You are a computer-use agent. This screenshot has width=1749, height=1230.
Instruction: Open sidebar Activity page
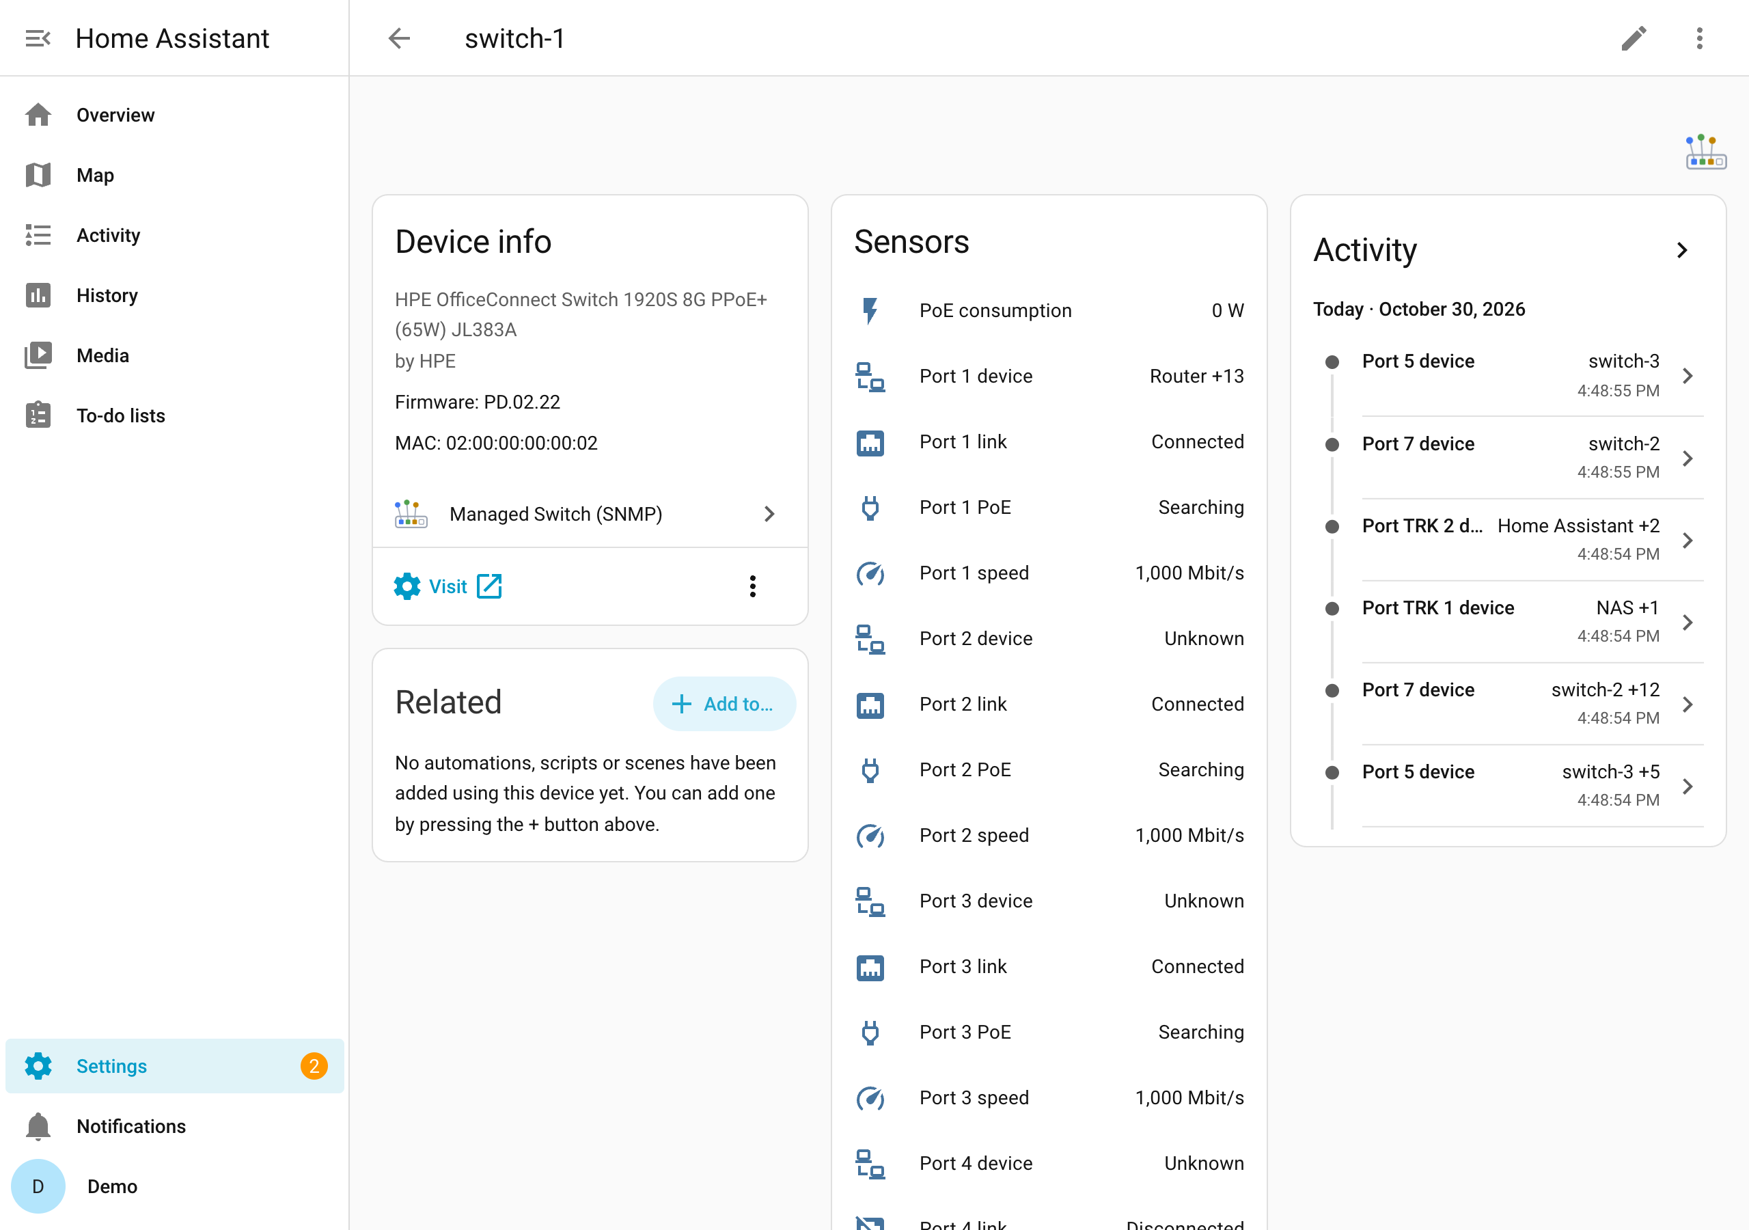174,236
